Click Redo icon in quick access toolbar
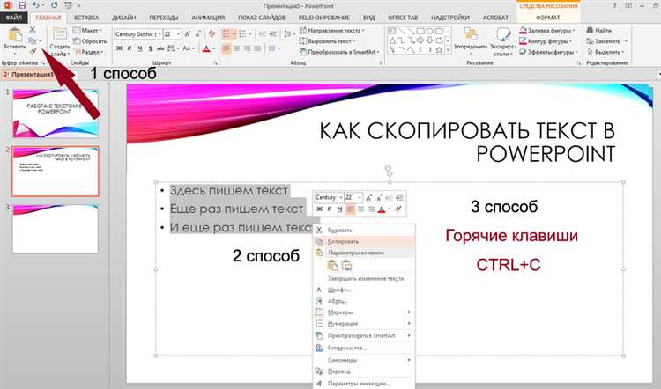Viewport: 661px width, 389px height. pos(55,5)
